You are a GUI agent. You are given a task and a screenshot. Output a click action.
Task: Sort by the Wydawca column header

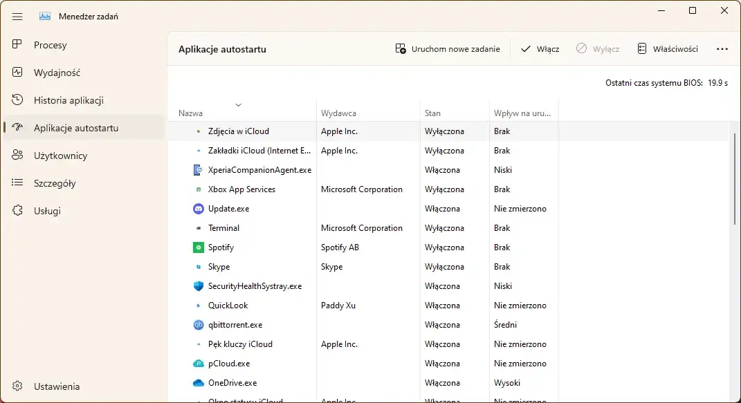(x=368, y=110)
